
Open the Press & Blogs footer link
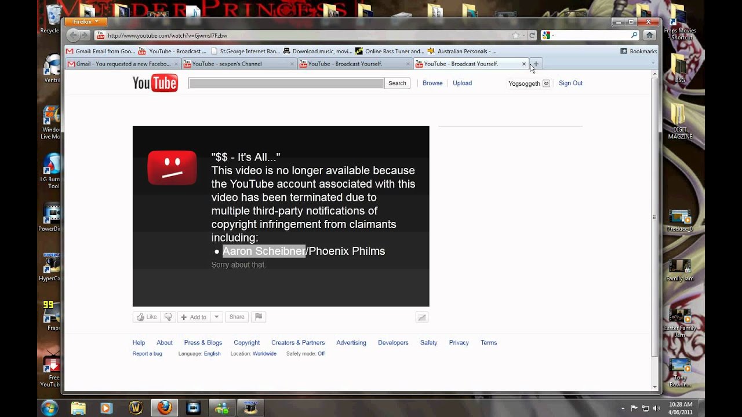[x=203, y=343]
